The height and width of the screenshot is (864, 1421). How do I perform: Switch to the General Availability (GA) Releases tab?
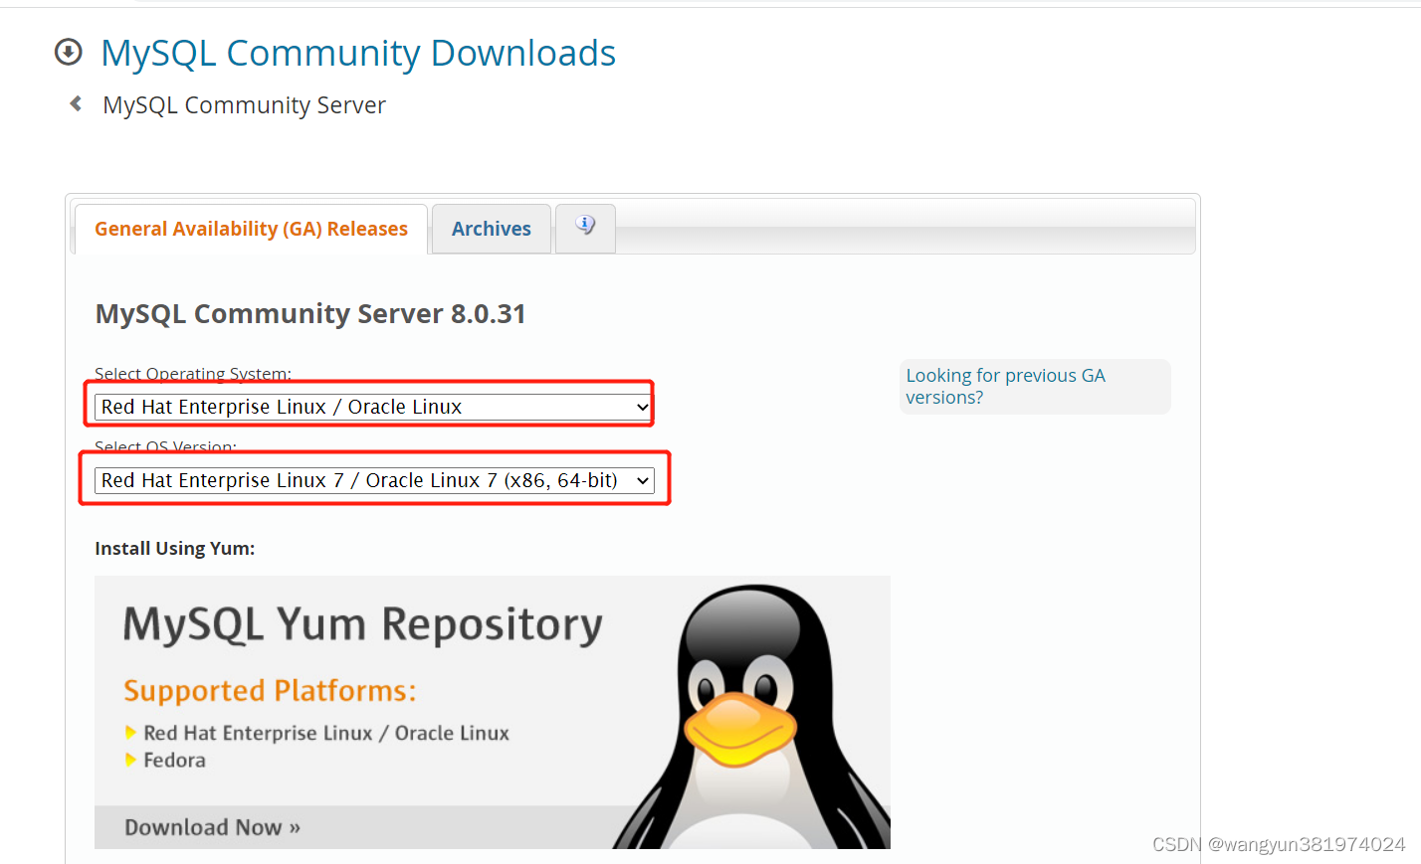click(251, 229)
